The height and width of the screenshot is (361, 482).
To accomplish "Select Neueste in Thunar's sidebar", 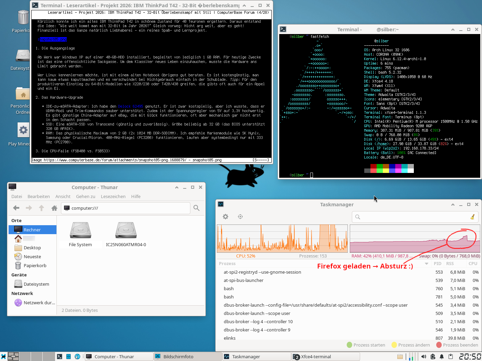I will tap(32, 256).
